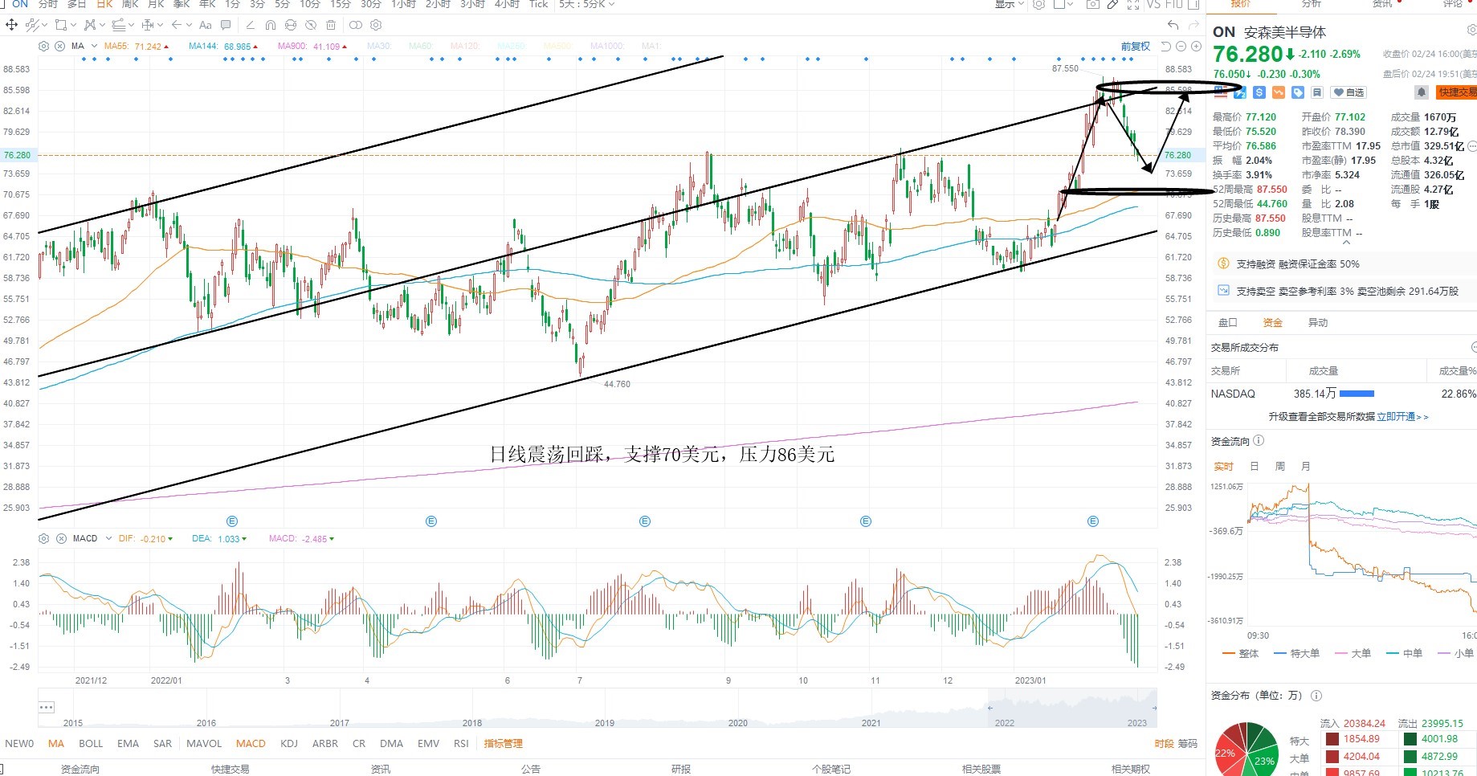Hide all drawings with the eye-slash icon
1477x776 pixels.
tap(311, 25)
